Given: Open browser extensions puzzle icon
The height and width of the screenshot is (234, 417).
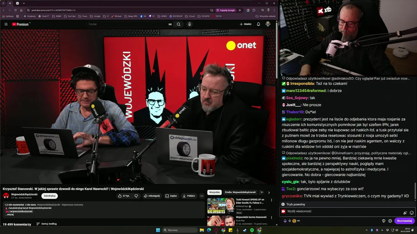Looking at the screenshot, I should 254,10.
